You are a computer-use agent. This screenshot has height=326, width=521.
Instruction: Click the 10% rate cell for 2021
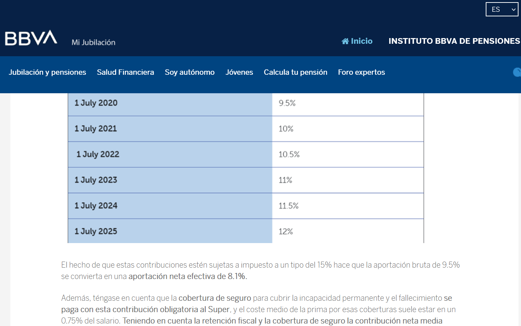(348, 129)
